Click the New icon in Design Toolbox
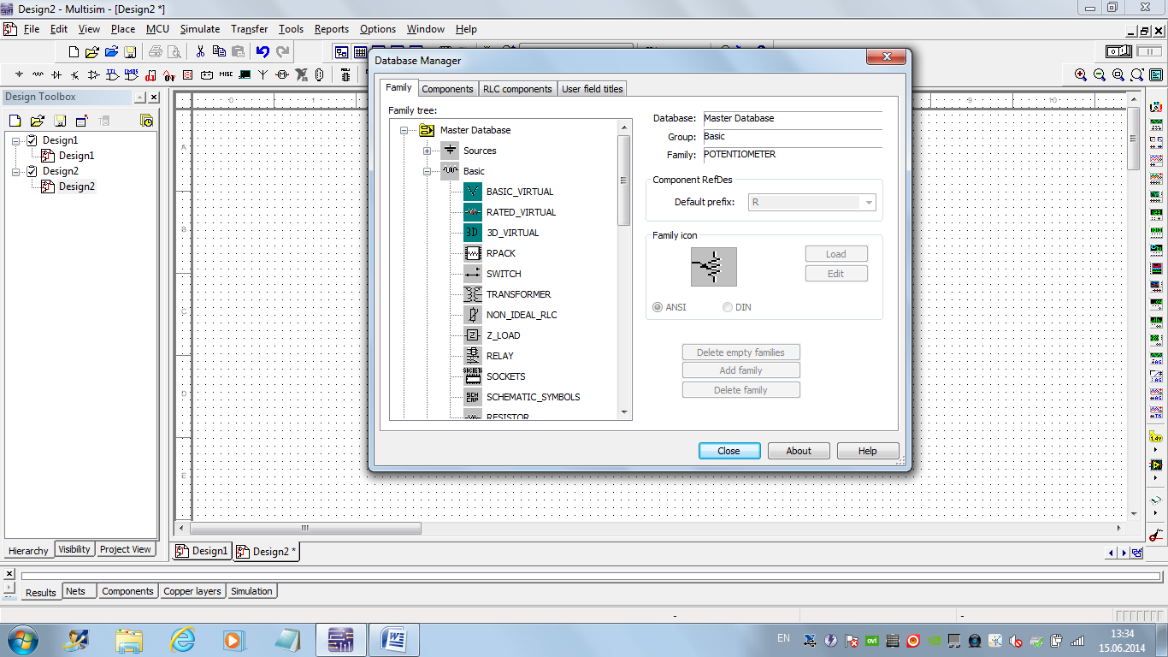The height and width of the screenshot is (657, 1168). (15, 121)
